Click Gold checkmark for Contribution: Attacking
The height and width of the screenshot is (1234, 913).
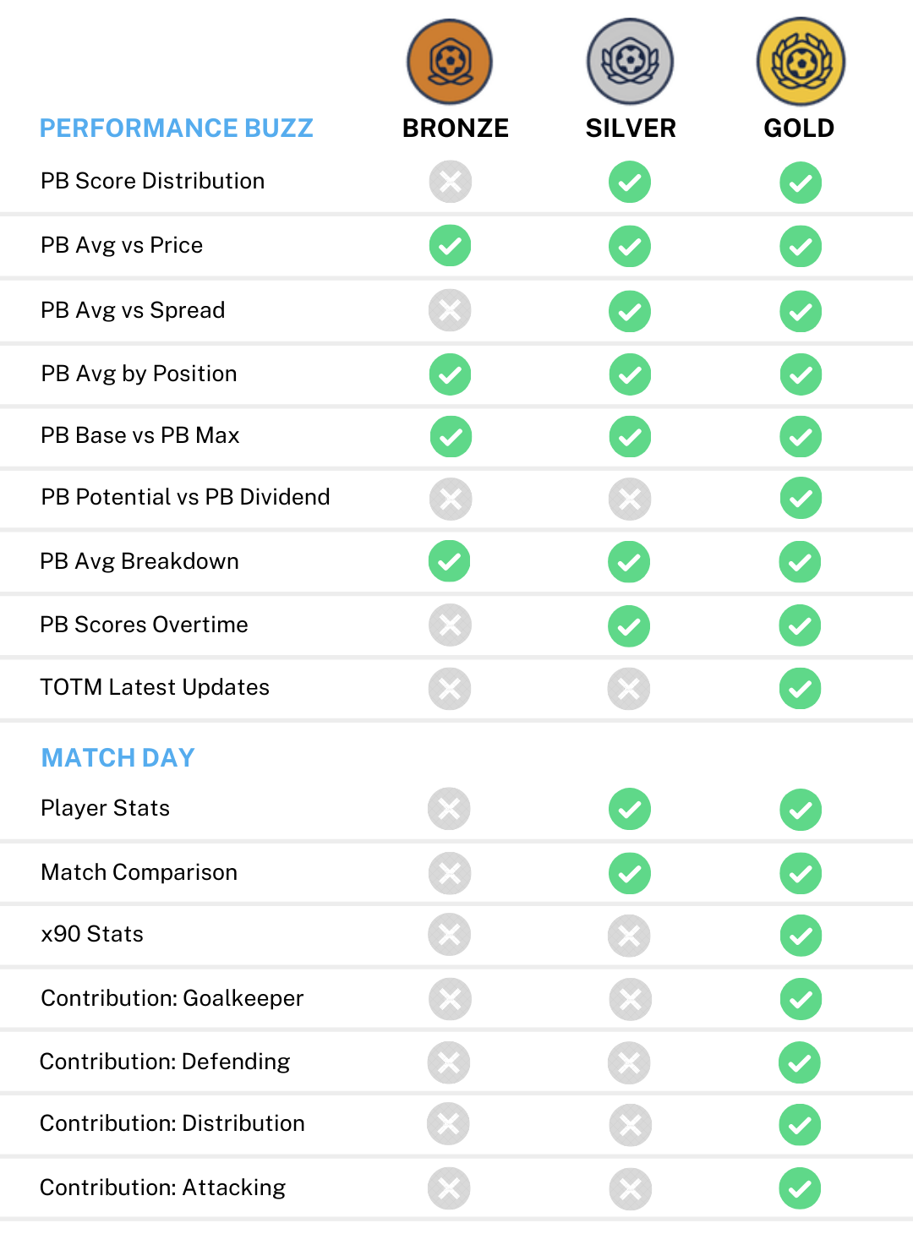click(800, 1188)
